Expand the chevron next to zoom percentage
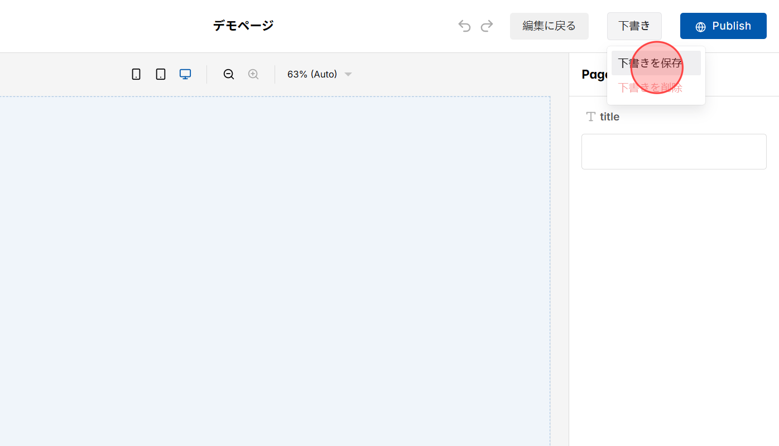The image size is (779, 446). [348, 74]
